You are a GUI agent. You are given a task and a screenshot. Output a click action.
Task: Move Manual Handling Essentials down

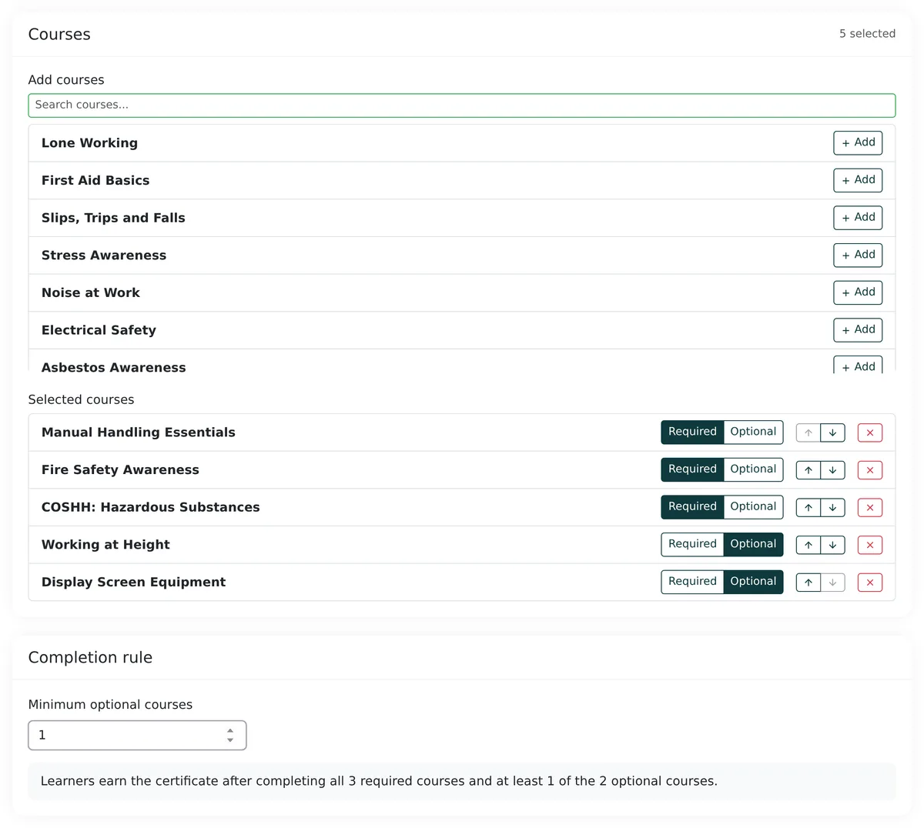click(x=832, y=432)
